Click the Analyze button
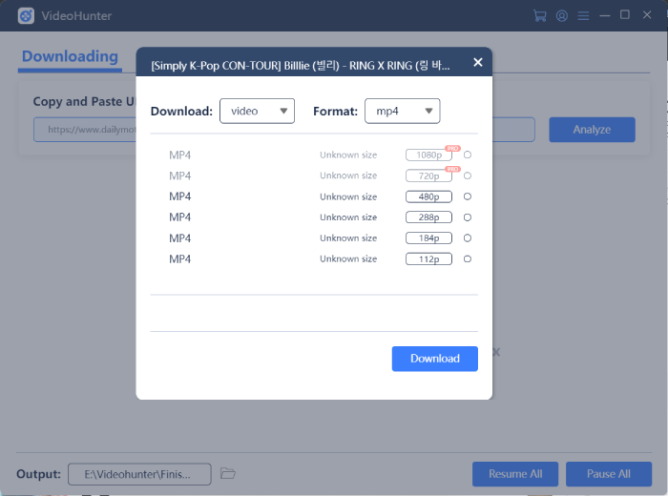This screenshot has width=668, height=496. pyautogui.click(x=592, y=130)
